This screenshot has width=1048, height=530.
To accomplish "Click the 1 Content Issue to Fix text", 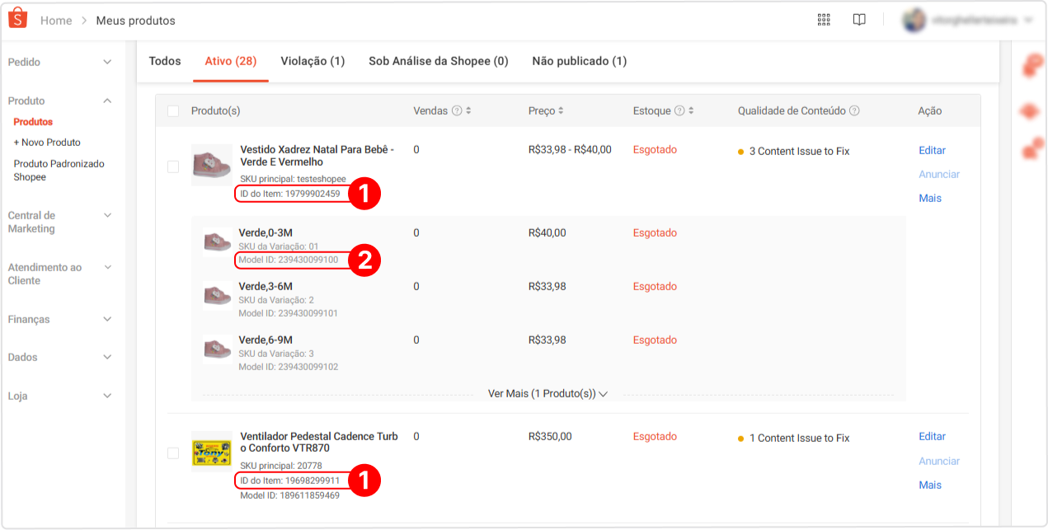I will click(x=799, y=439).
